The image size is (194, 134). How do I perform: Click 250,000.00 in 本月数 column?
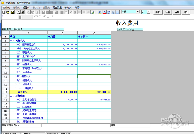62,64
